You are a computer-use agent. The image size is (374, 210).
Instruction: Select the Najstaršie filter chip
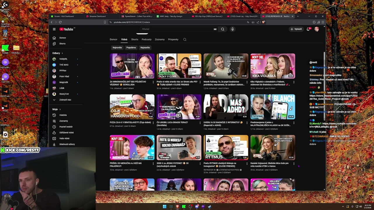pyautogui.click(x=145, y=48)
